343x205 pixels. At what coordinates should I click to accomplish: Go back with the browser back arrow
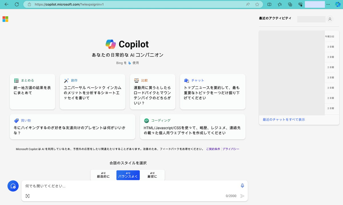7,5
